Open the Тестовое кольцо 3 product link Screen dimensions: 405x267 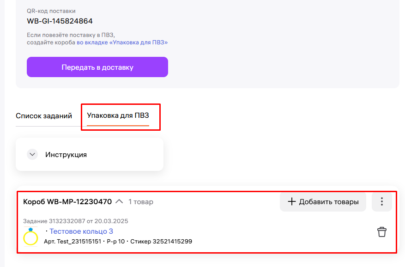[81, 231]
